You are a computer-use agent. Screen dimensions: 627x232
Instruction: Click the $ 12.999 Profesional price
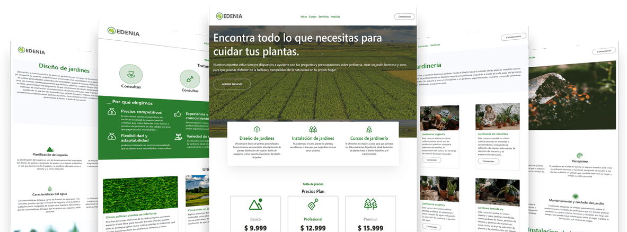(x=313, y=228)
